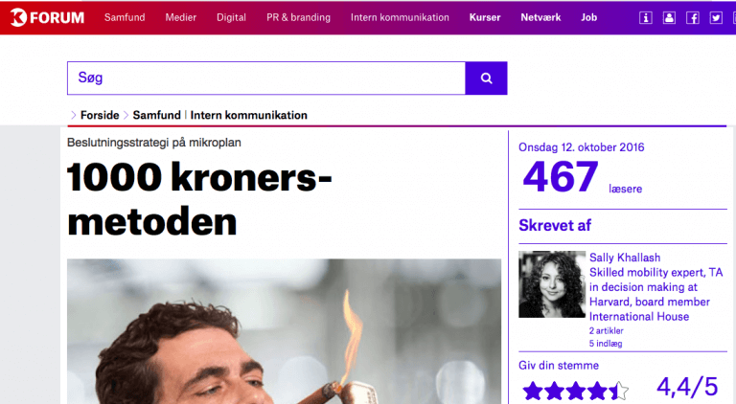736x404 pixels.
Task: Open Intern kommunikation breadcrumb link
Action: tap(249, 115)
